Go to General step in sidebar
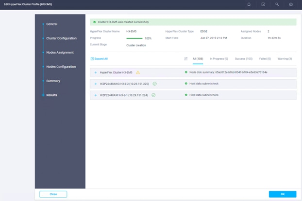302x201 pixels. click(52, 24)
